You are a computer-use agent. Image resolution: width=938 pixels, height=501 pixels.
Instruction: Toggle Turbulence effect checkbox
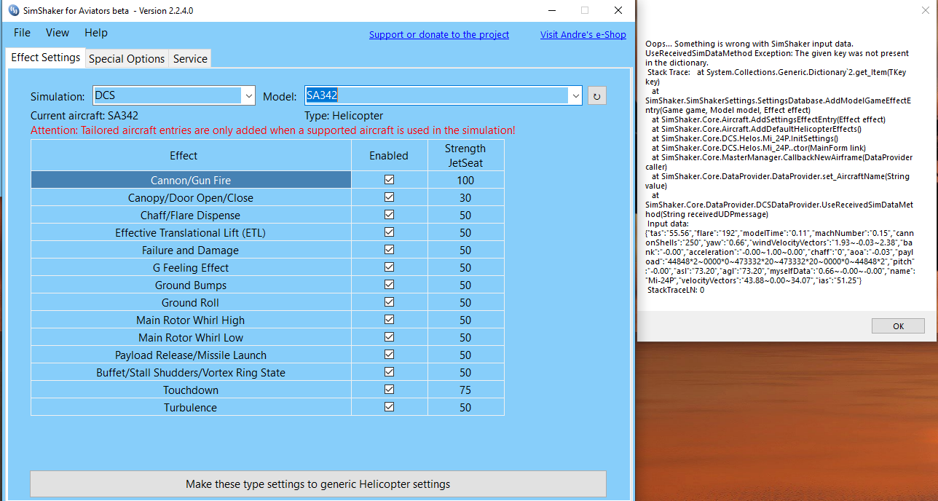tap(389, 407)
